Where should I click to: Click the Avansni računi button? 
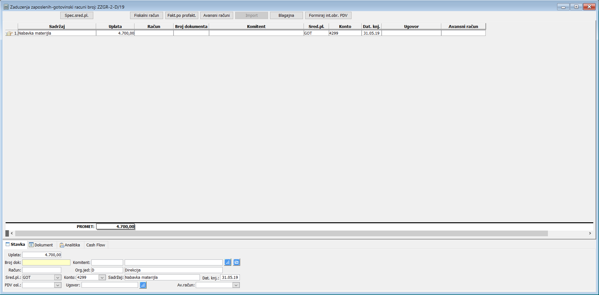(x=217, y=16)
